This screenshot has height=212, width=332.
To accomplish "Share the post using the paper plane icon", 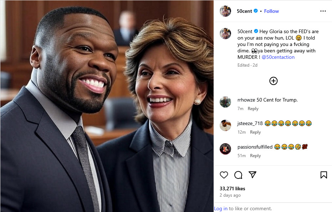I will coord(253,175).
